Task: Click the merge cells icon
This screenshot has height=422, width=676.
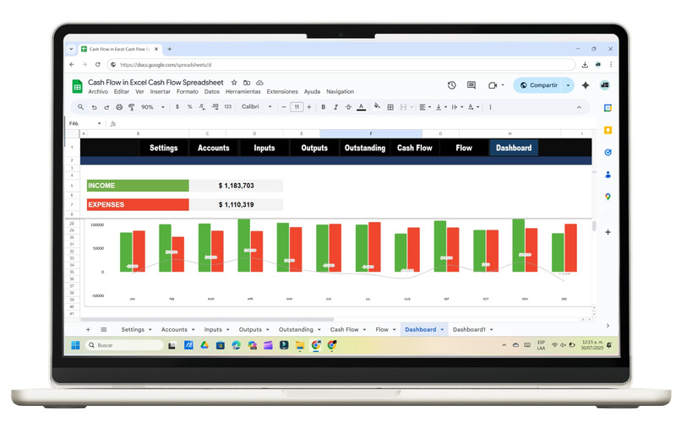Action: (404, 107)
